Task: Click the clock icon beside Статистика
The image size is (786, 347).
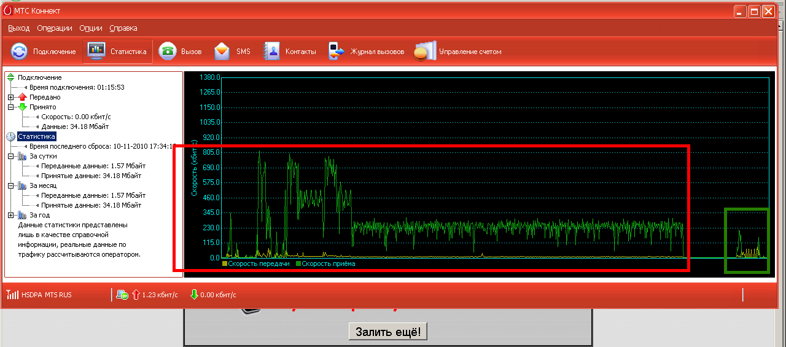Action: [11, 136]
